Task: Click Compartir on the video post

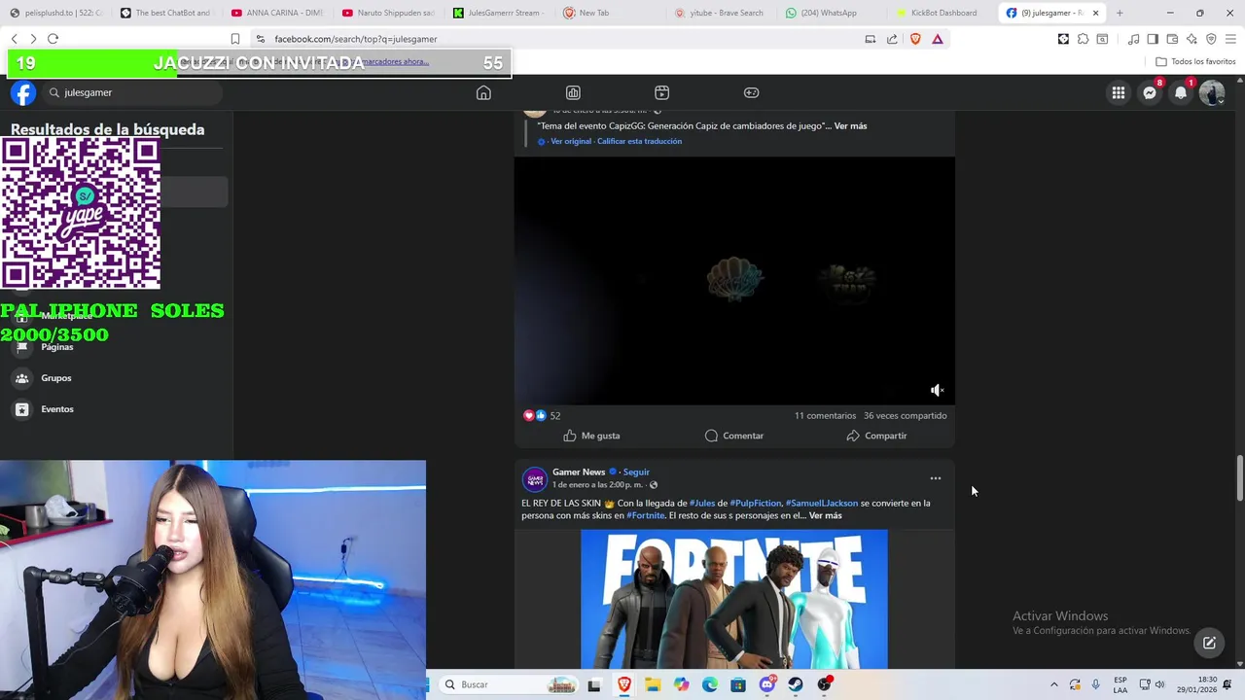Action: point(876,436)
